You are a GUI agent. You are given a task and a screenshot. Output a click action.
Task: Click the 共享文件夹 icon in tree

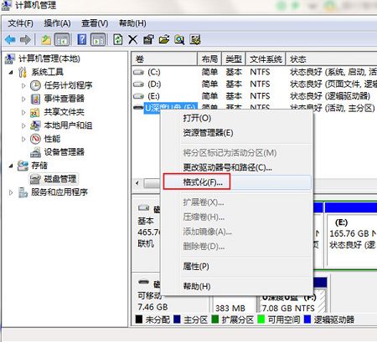tap(35, 112)
